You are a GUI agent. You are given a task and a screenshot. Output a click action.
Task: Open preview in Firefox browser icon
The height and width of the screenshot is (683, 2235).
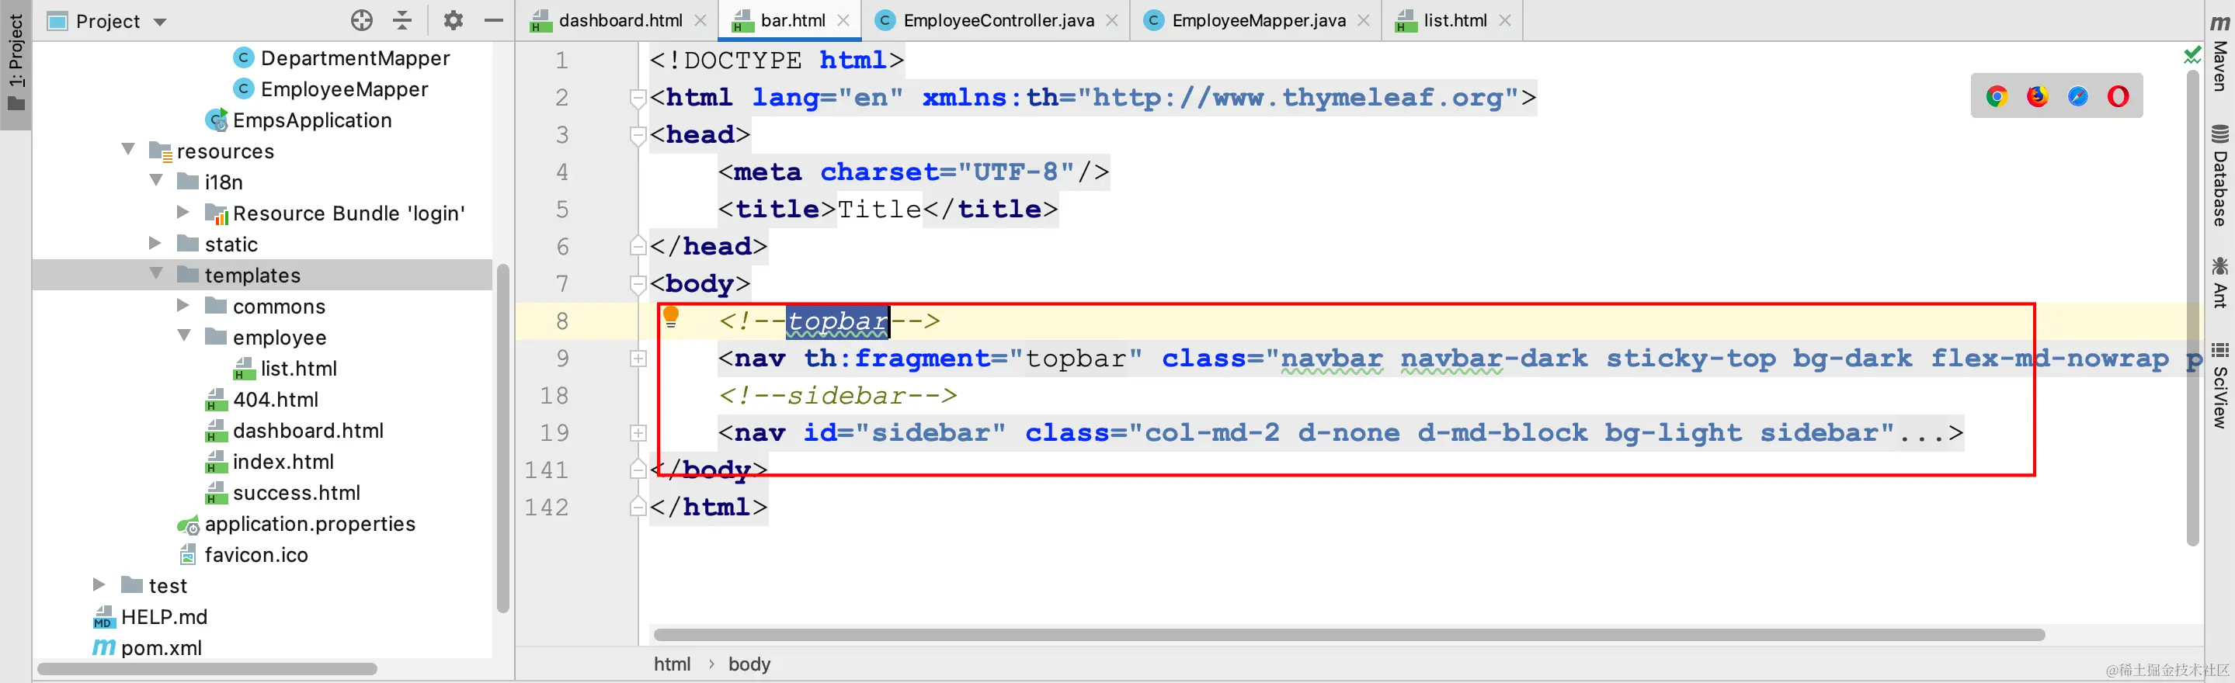(2037, 96)
